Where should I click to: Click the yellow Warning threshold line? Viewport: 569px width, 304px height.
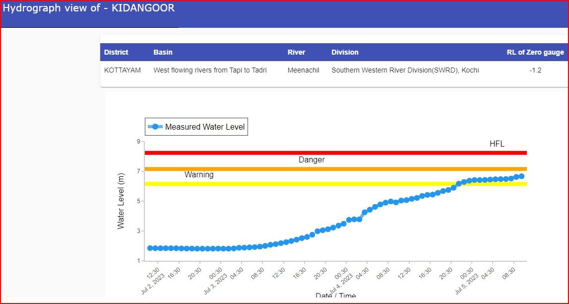tap(335, 184)
